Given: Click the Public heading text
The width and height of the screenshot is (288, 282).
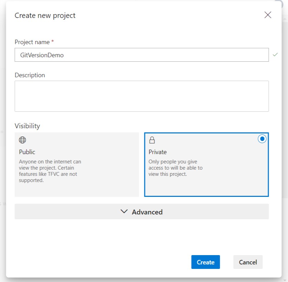Looking at the screenshot, I should coord(27,152).
